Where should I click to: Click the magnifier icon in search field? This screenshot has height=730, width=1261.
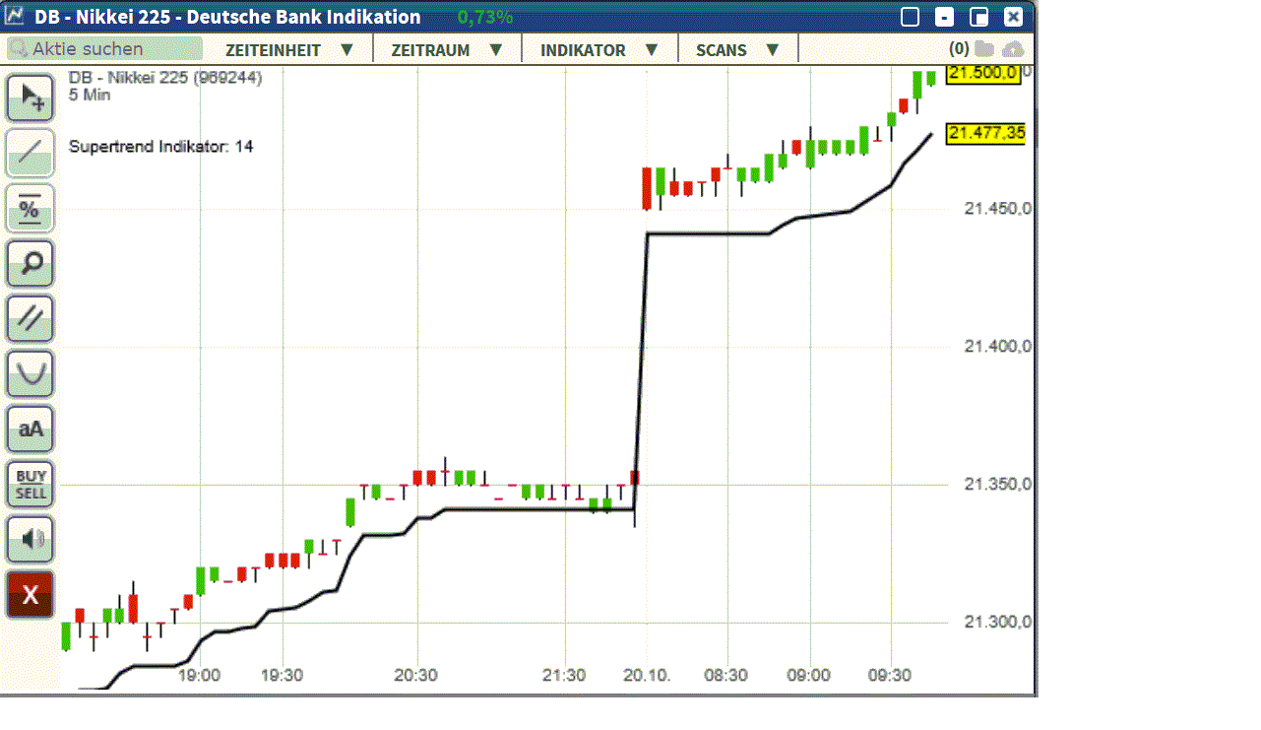(19, 49)
